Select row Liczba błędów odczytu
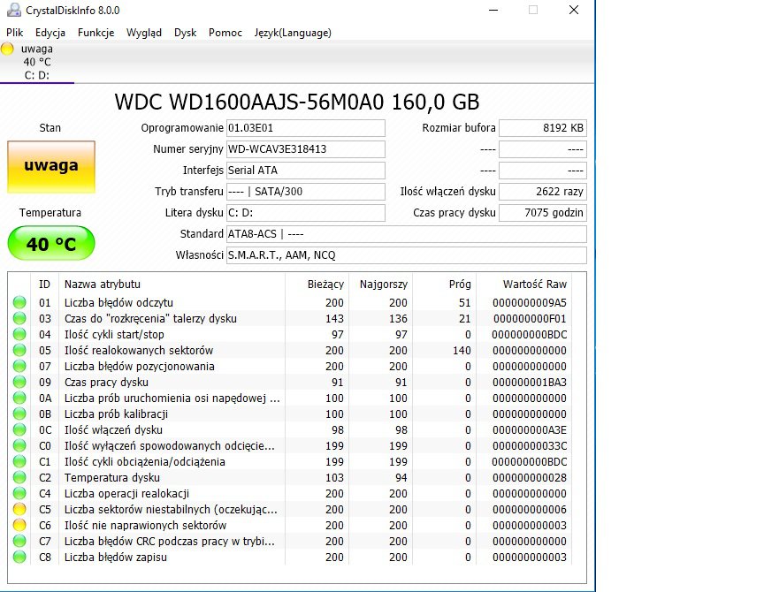This screenshot has width=764, height=592. [x=289, y=302]
